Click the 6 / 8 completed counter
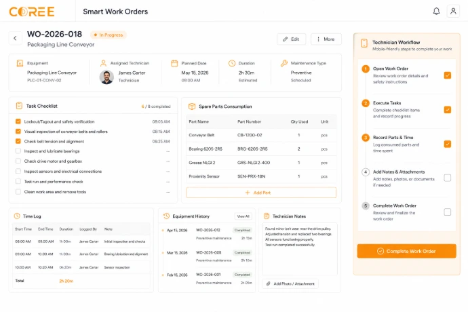This screenshot has height=312, width=468. [156, 106]
